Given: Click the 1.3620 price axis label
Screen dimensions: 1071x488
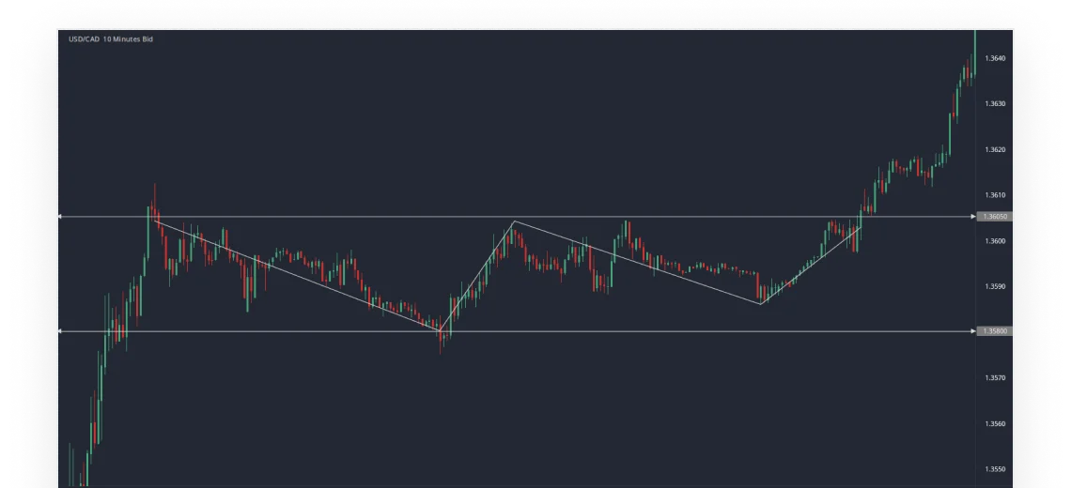Looking at the screenshot, I should pyautogui.click(x=995, y=149).
